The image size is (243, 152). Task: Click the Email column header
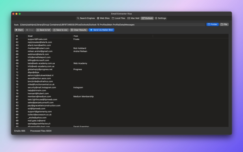(30, 36)
